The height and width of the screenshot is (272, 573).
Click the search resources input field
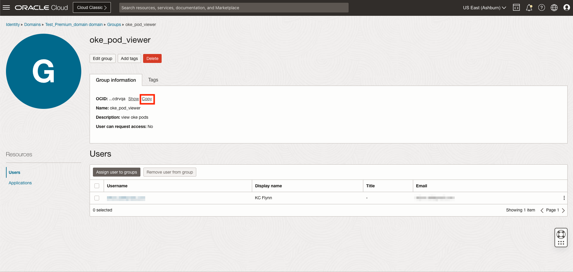pyautogui.click(x=234, y=8)
